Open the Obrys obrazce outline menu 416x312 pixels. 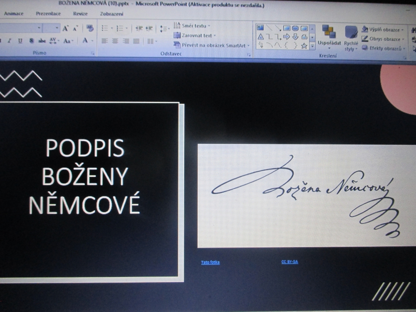[384, 39]
